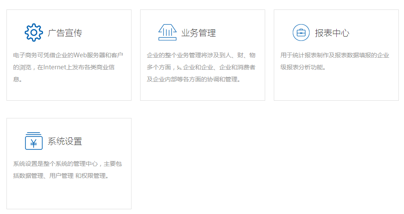Screen dimensions: 404x214
Task: Click the 系统设置 description text
Action: [67, 170]
